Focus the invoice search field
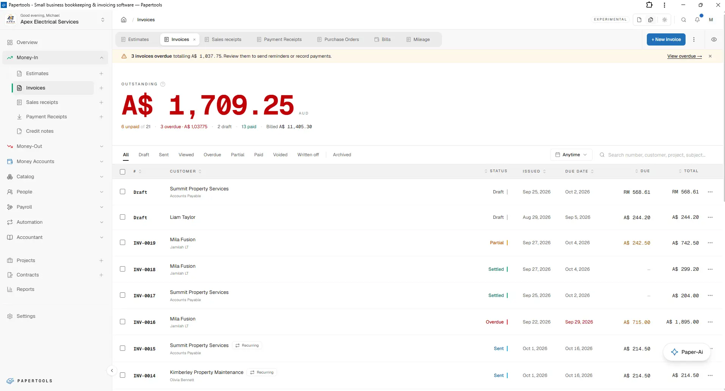The image size is (725, 391). coord(656,155)
